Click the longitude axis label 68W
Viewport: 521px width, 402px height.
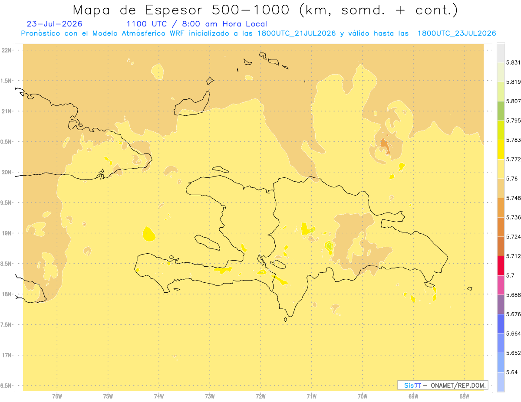[x=464, y=396]
